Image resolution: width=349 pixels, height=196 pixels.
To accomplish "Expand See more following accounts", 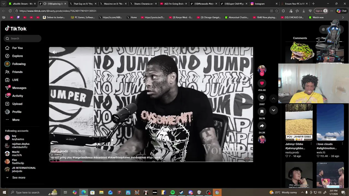I will point(15,177).
